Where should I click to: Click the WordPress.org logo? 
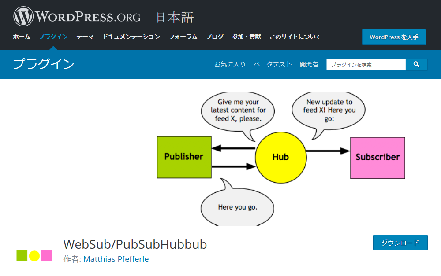(x=77, y=17)
